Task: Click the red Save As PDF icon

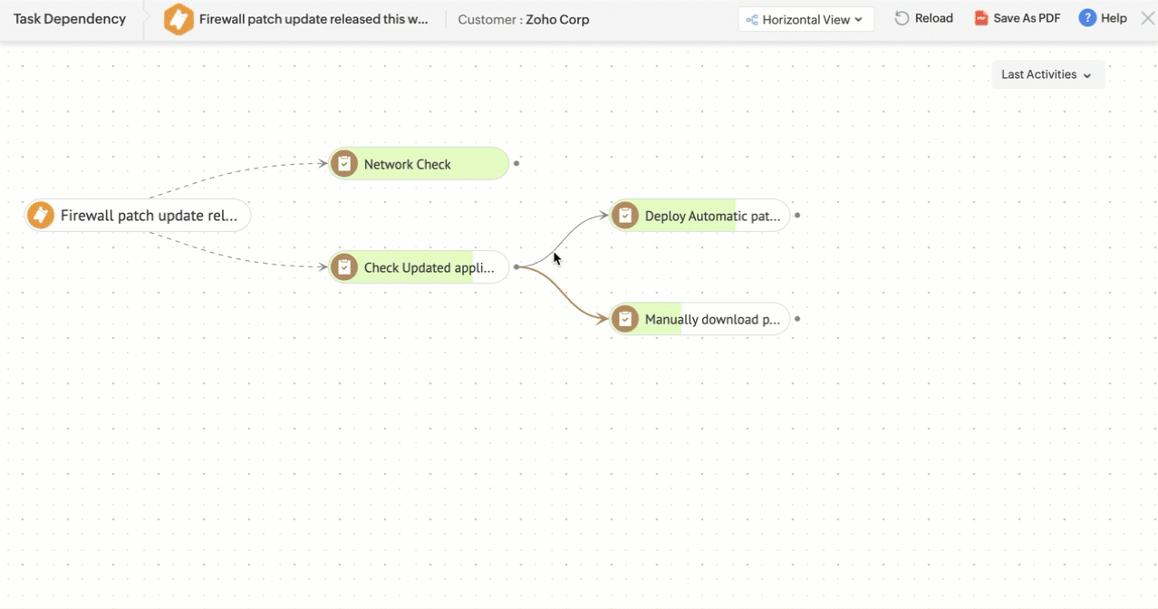Action: tap(981, 18)
